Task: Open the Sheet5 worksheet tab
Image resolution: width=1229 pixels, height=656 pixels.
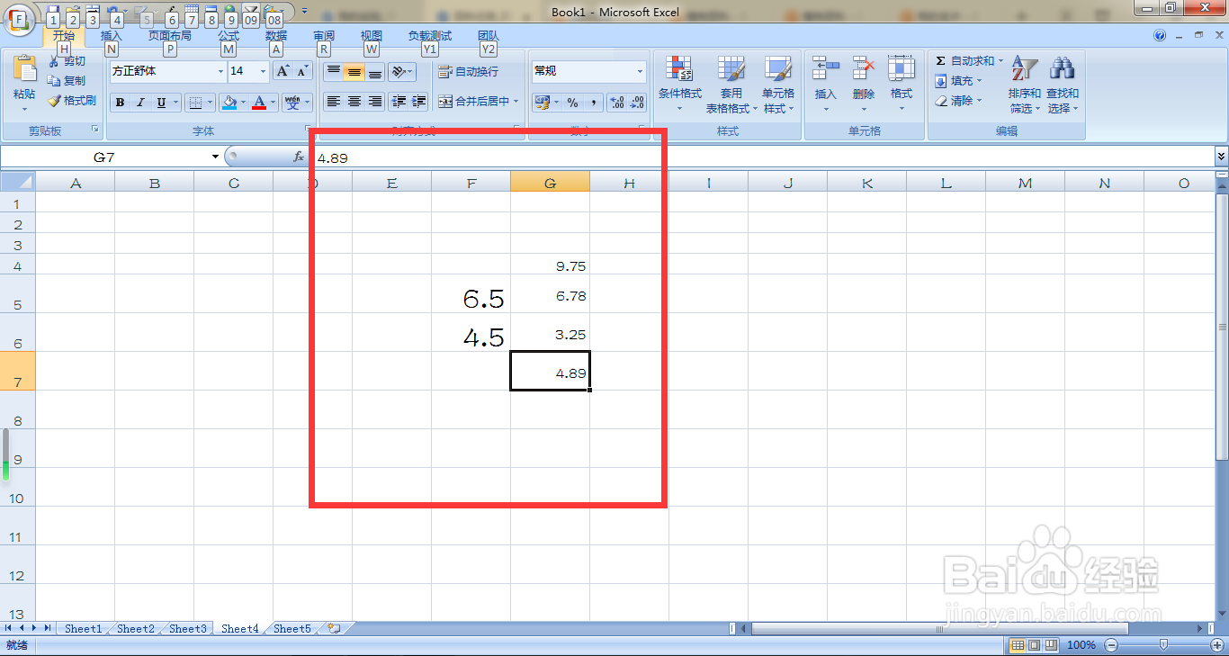Action: click(292, 629)
